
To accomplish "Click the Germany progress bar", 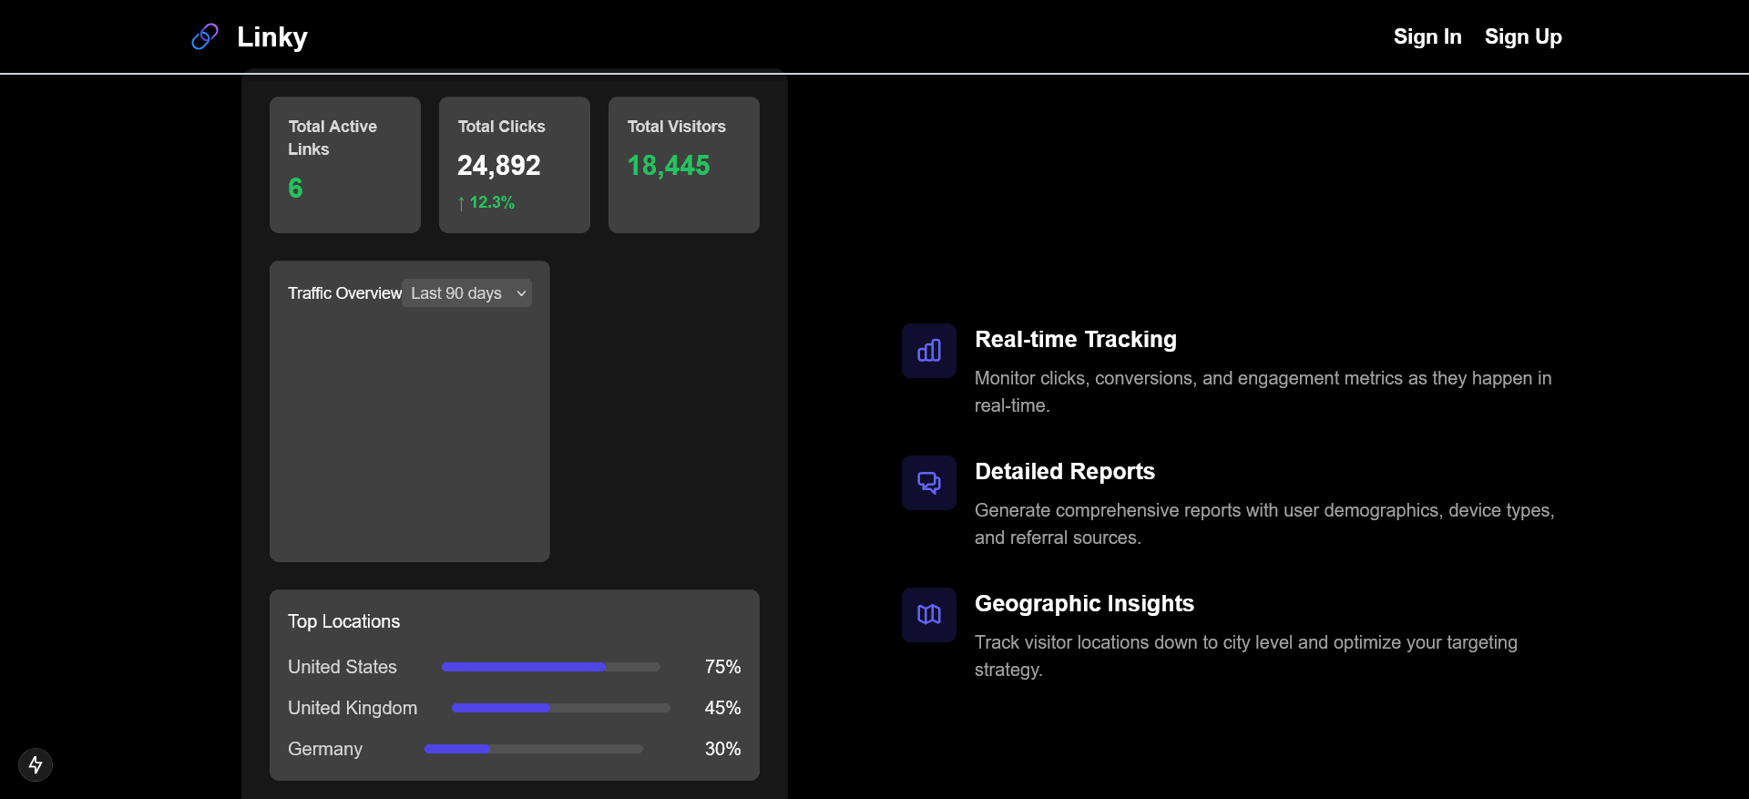I will pyautogui.click(x=534, y=749).
